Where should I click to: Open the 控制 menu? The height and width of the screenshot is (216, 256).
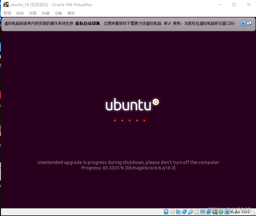[x=20, y=13]
